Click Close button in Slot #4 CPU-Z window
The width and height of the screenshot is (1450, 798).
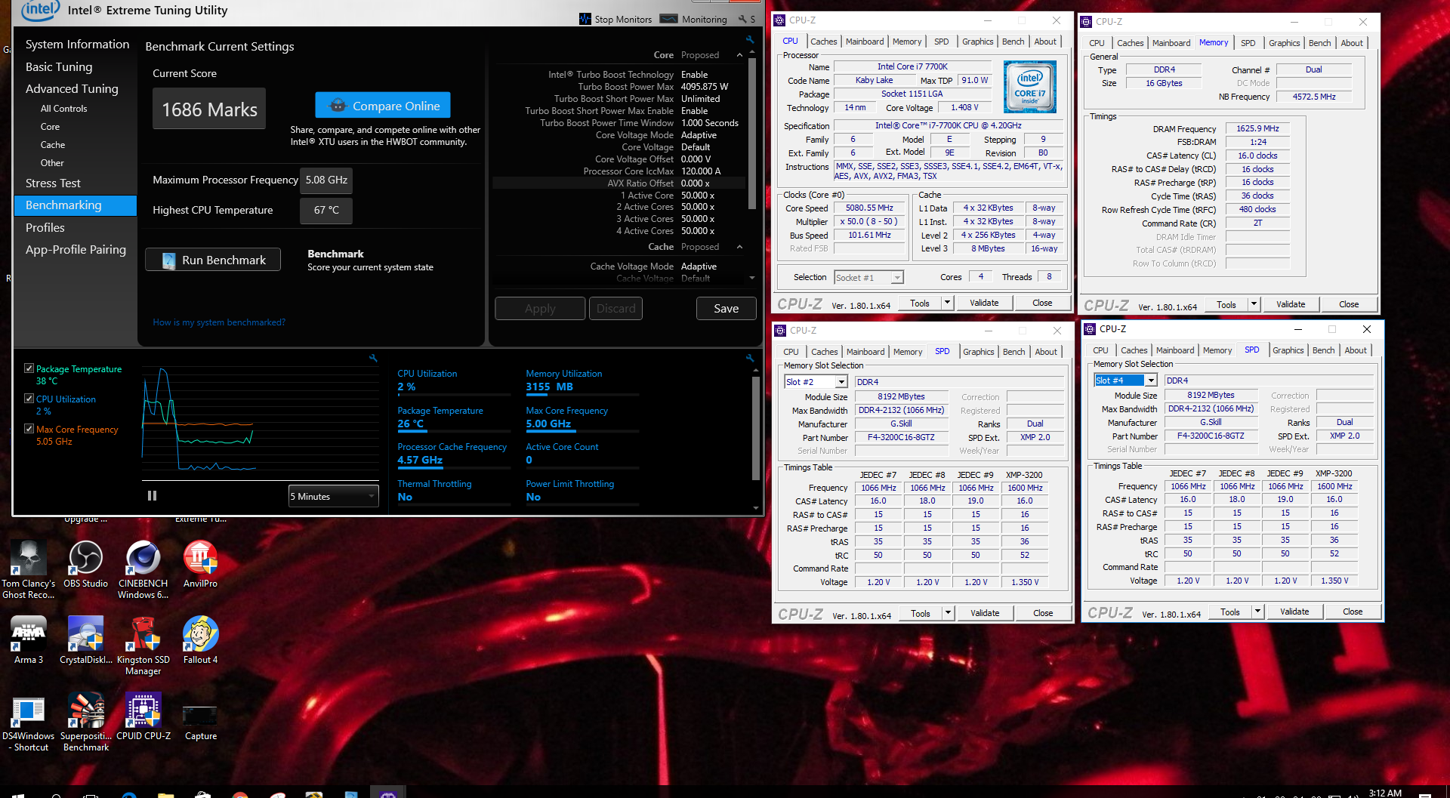point(1353,612)
